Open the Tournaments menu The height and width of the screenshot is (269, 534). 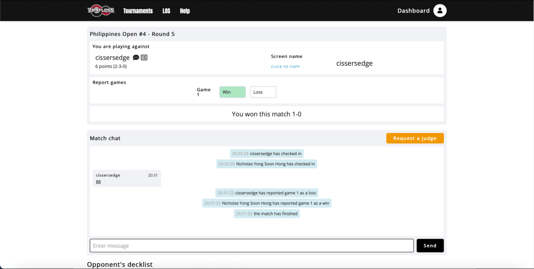138,11
